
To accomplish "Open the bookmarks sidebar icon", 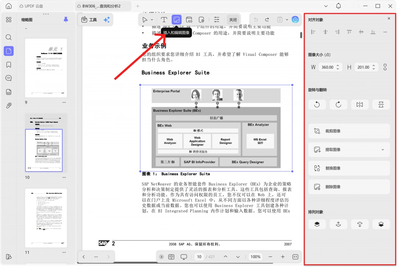I will pos(9,64).
